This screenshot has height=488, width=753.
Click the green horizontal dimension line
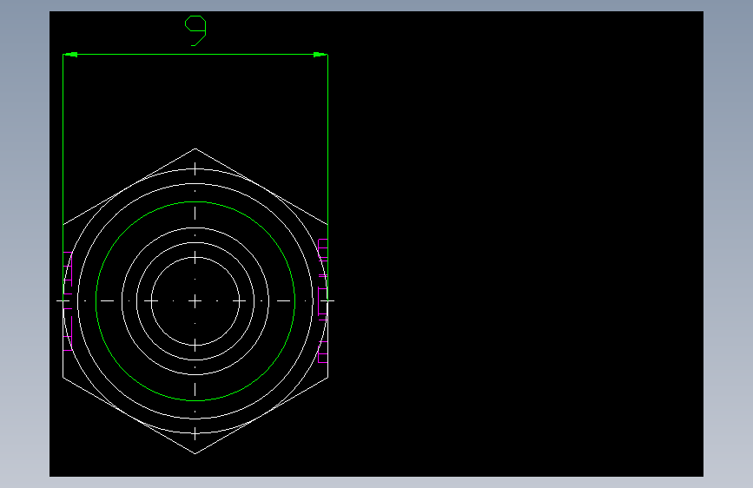pos(195,55)
